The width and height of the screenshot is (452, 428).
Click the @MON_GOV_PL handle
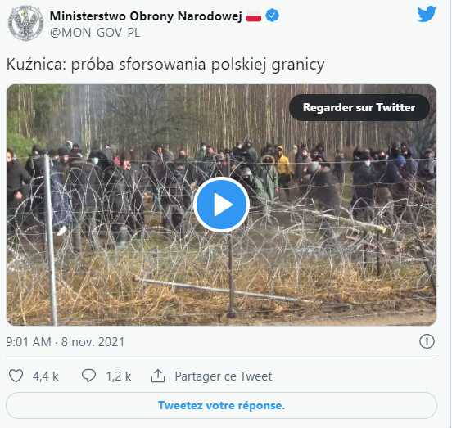click(95, 33)
